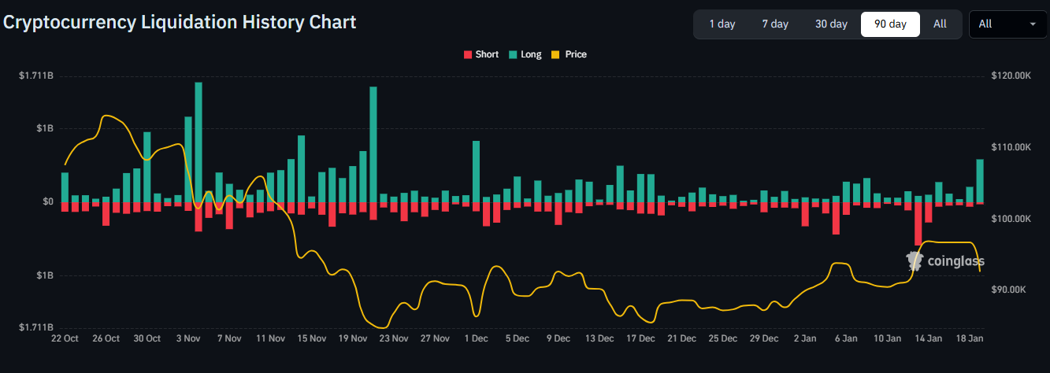The height and width of the screenshot is (373, 1050).
Task: Click the yellow Price legend swatch
Action: click(555, 54)
